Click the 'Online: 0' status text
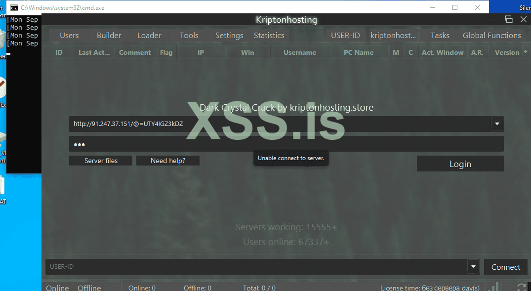 (142, 288)
